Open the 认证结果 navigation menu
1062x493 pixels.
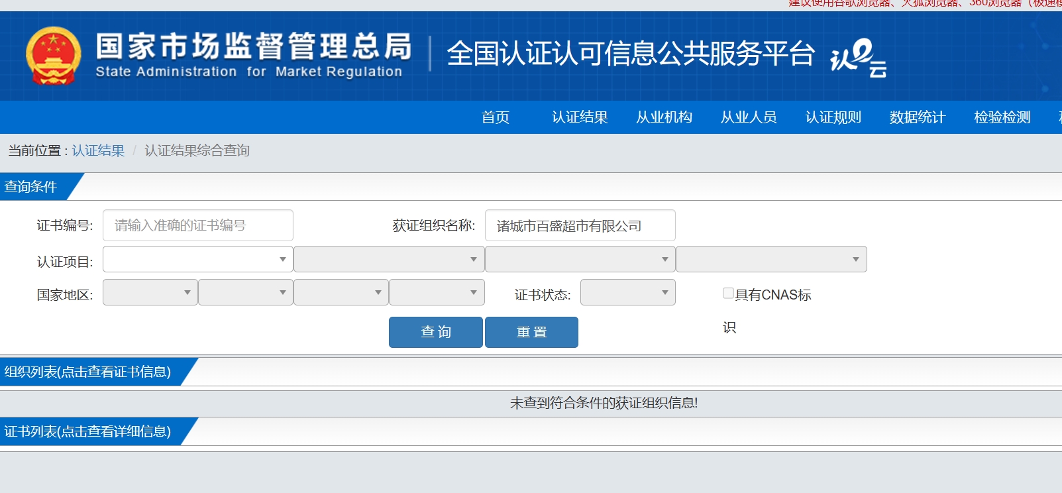(x=580, y=117)
